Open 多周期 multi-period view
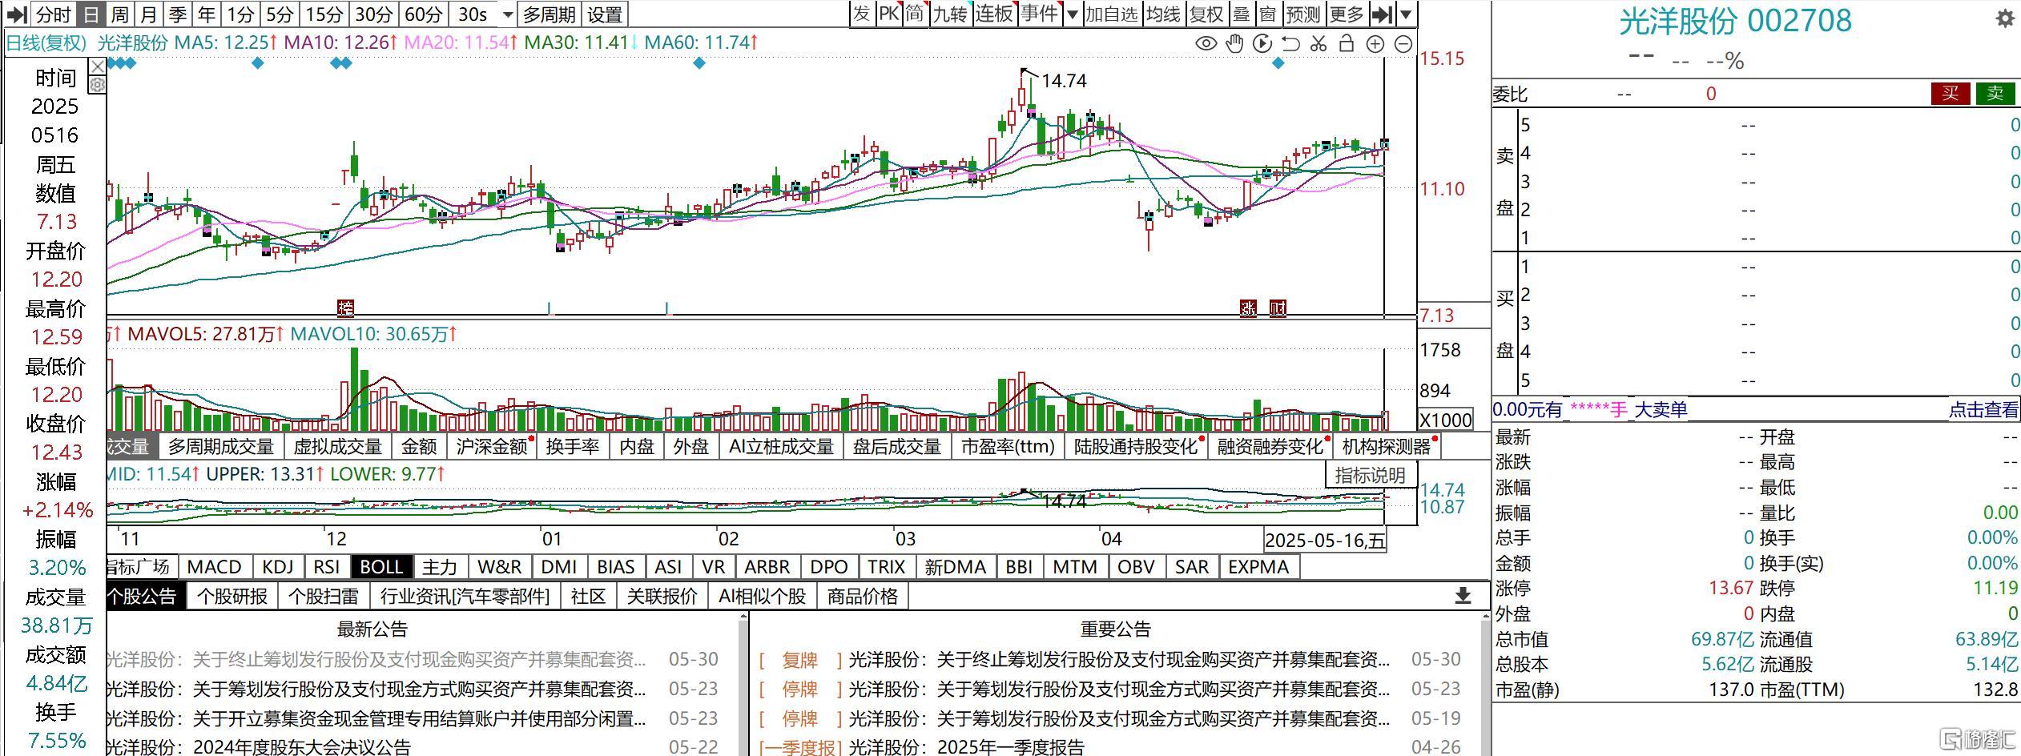Screen dimensions: 2021x756 (x=549, y=14)
